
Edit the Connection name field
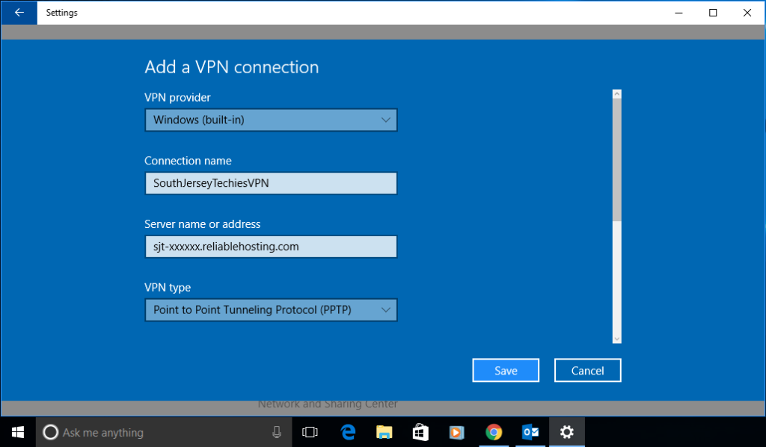(x=271, y=183)
